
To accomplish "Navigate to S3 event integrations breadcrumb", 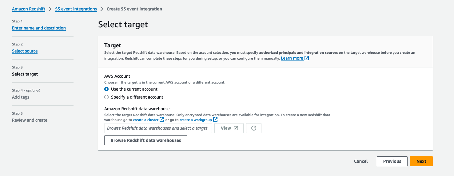I will pos(76,9).
